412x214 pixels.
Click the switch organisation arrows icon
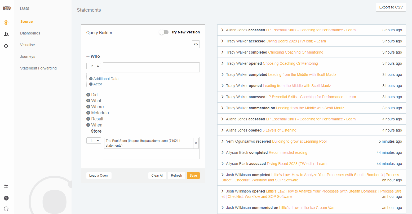6,186
